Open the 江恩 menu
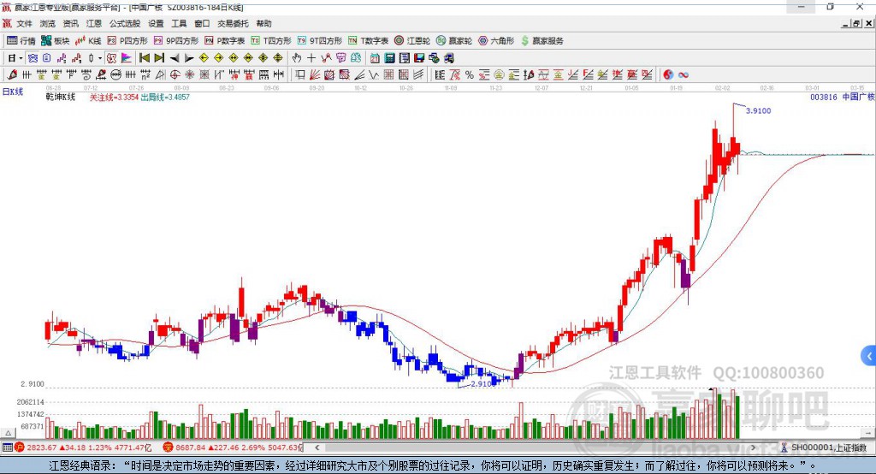The image size is (876, 474). 94,23
